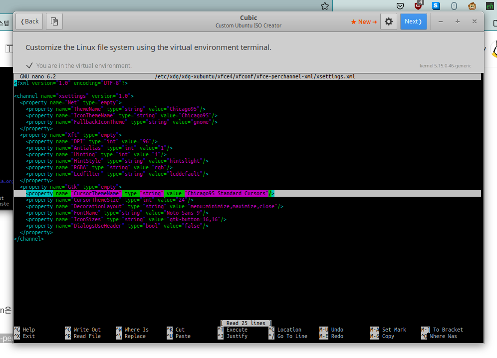
Task: Click the ^G Help shortcut in nano
Action: click(25, 330)
